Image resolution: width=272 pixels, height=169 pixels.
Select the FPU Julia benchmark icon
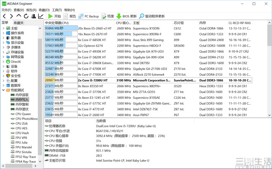(12, 142)
